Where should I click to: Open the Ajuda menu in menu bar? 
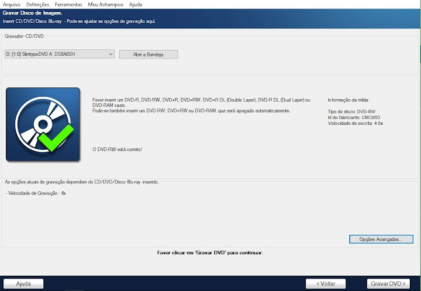tap(136, 5)
